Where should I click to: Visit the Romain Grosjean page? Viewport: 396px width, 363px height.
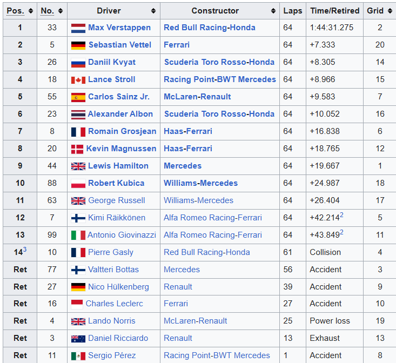(x=122, y=131)
